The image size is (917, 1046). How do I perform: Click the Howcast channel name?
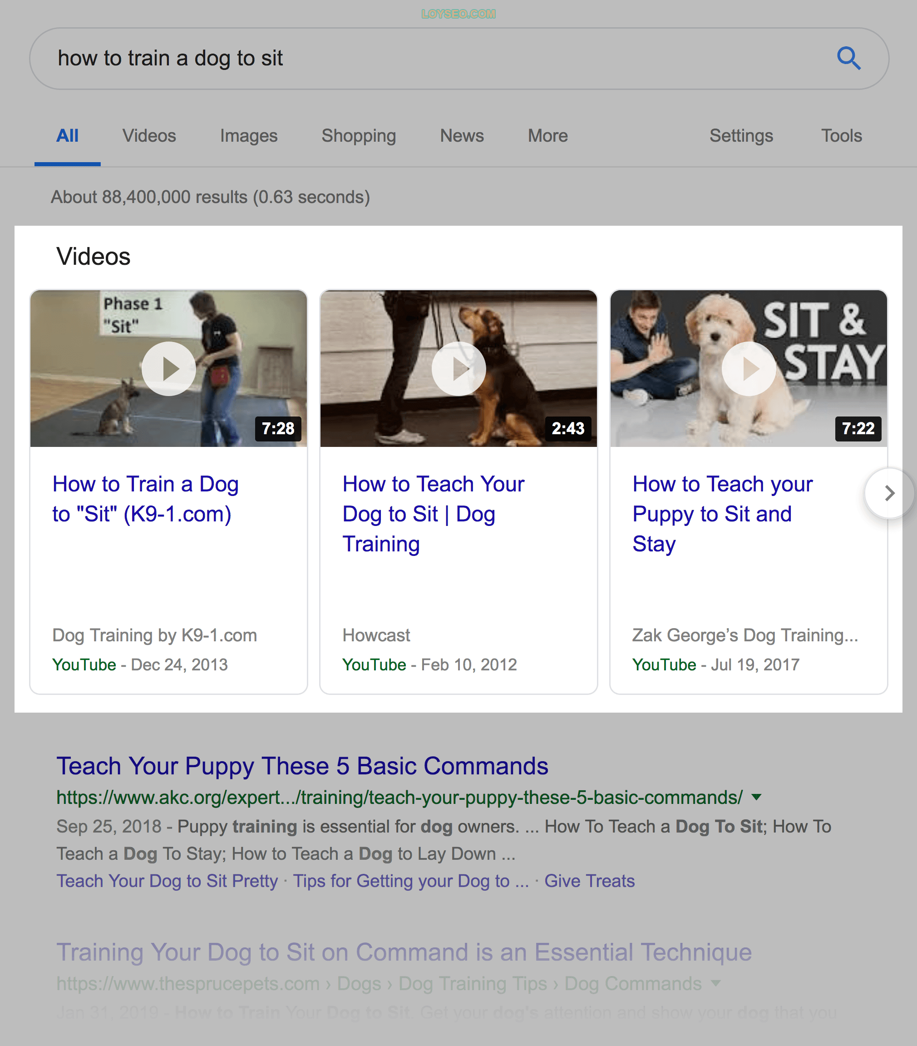(x=376, y=635)
